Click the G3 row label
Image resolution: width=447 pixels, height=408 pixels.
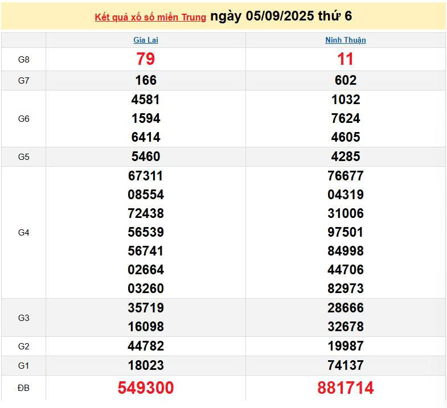click(24, 318)
